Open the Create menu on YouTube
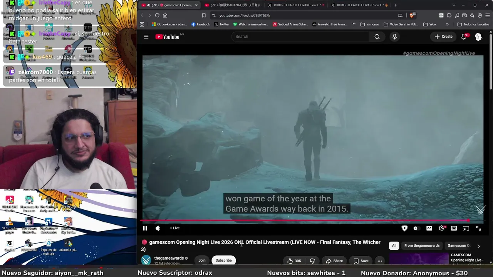493x277 pixels. (443, 37)
